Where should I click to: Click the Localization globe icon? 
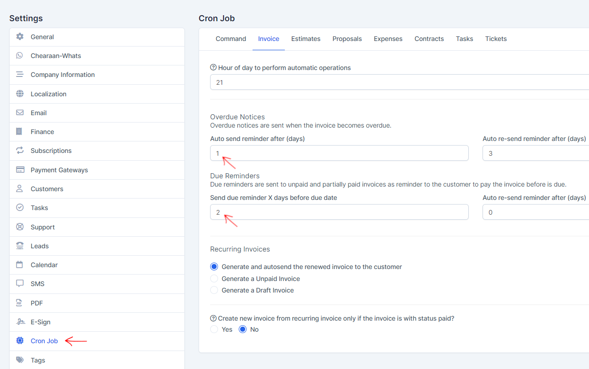(x=20, y=94)
